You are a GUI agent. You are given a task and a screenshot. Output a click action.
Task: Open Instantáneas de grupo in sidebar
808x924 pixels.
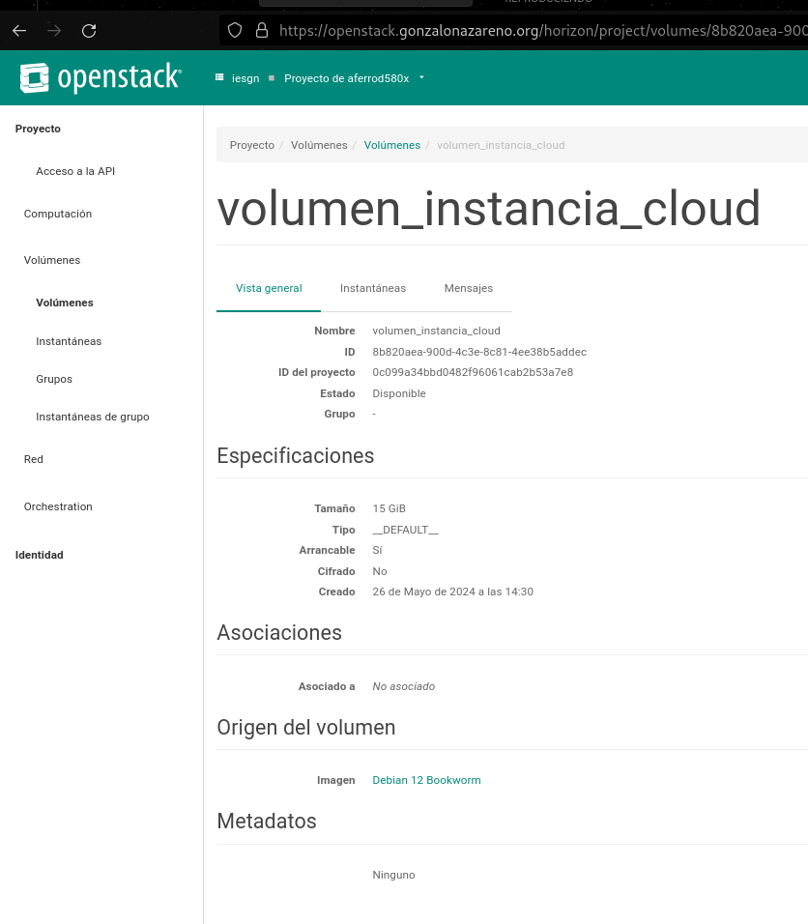point(93,417)
